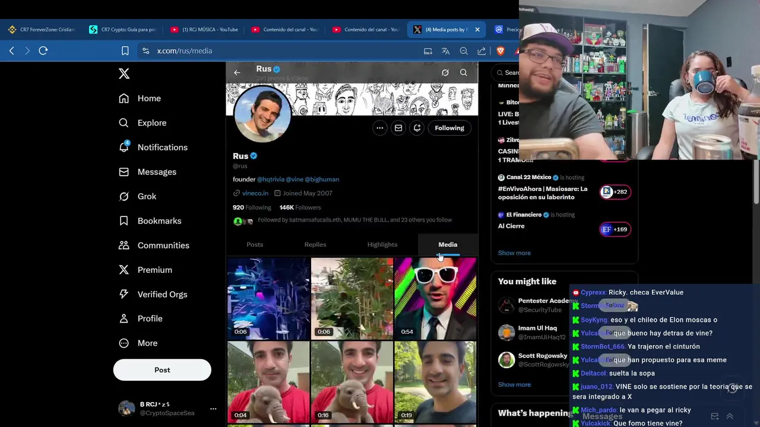This screenshot has height=427, width=760.
Task: Open the vineco.in website link
Action: (255, 193)
